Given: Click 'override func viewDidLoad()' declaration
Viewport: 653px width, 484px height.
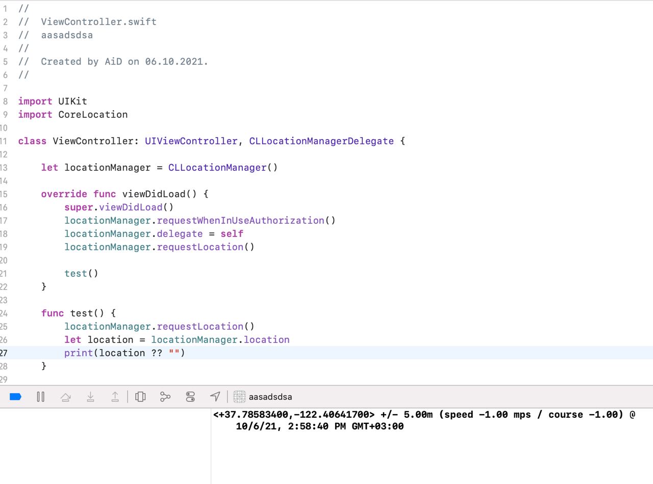Looking at the screenshot, I should (125, 194).
